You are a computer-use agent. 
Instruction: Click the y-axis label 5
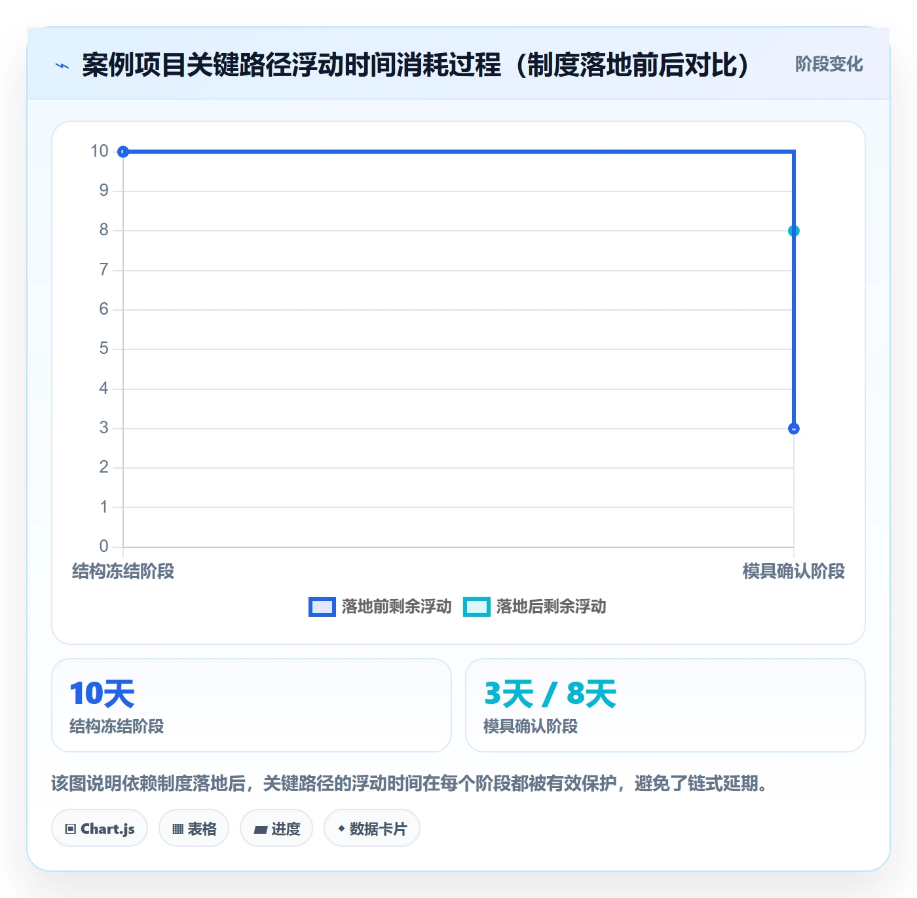[x=103, y=349]
